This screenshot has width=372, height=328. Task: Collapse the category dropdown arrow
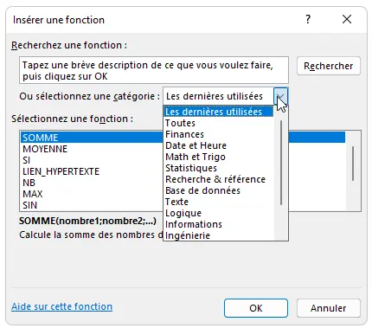pos(280,96)
